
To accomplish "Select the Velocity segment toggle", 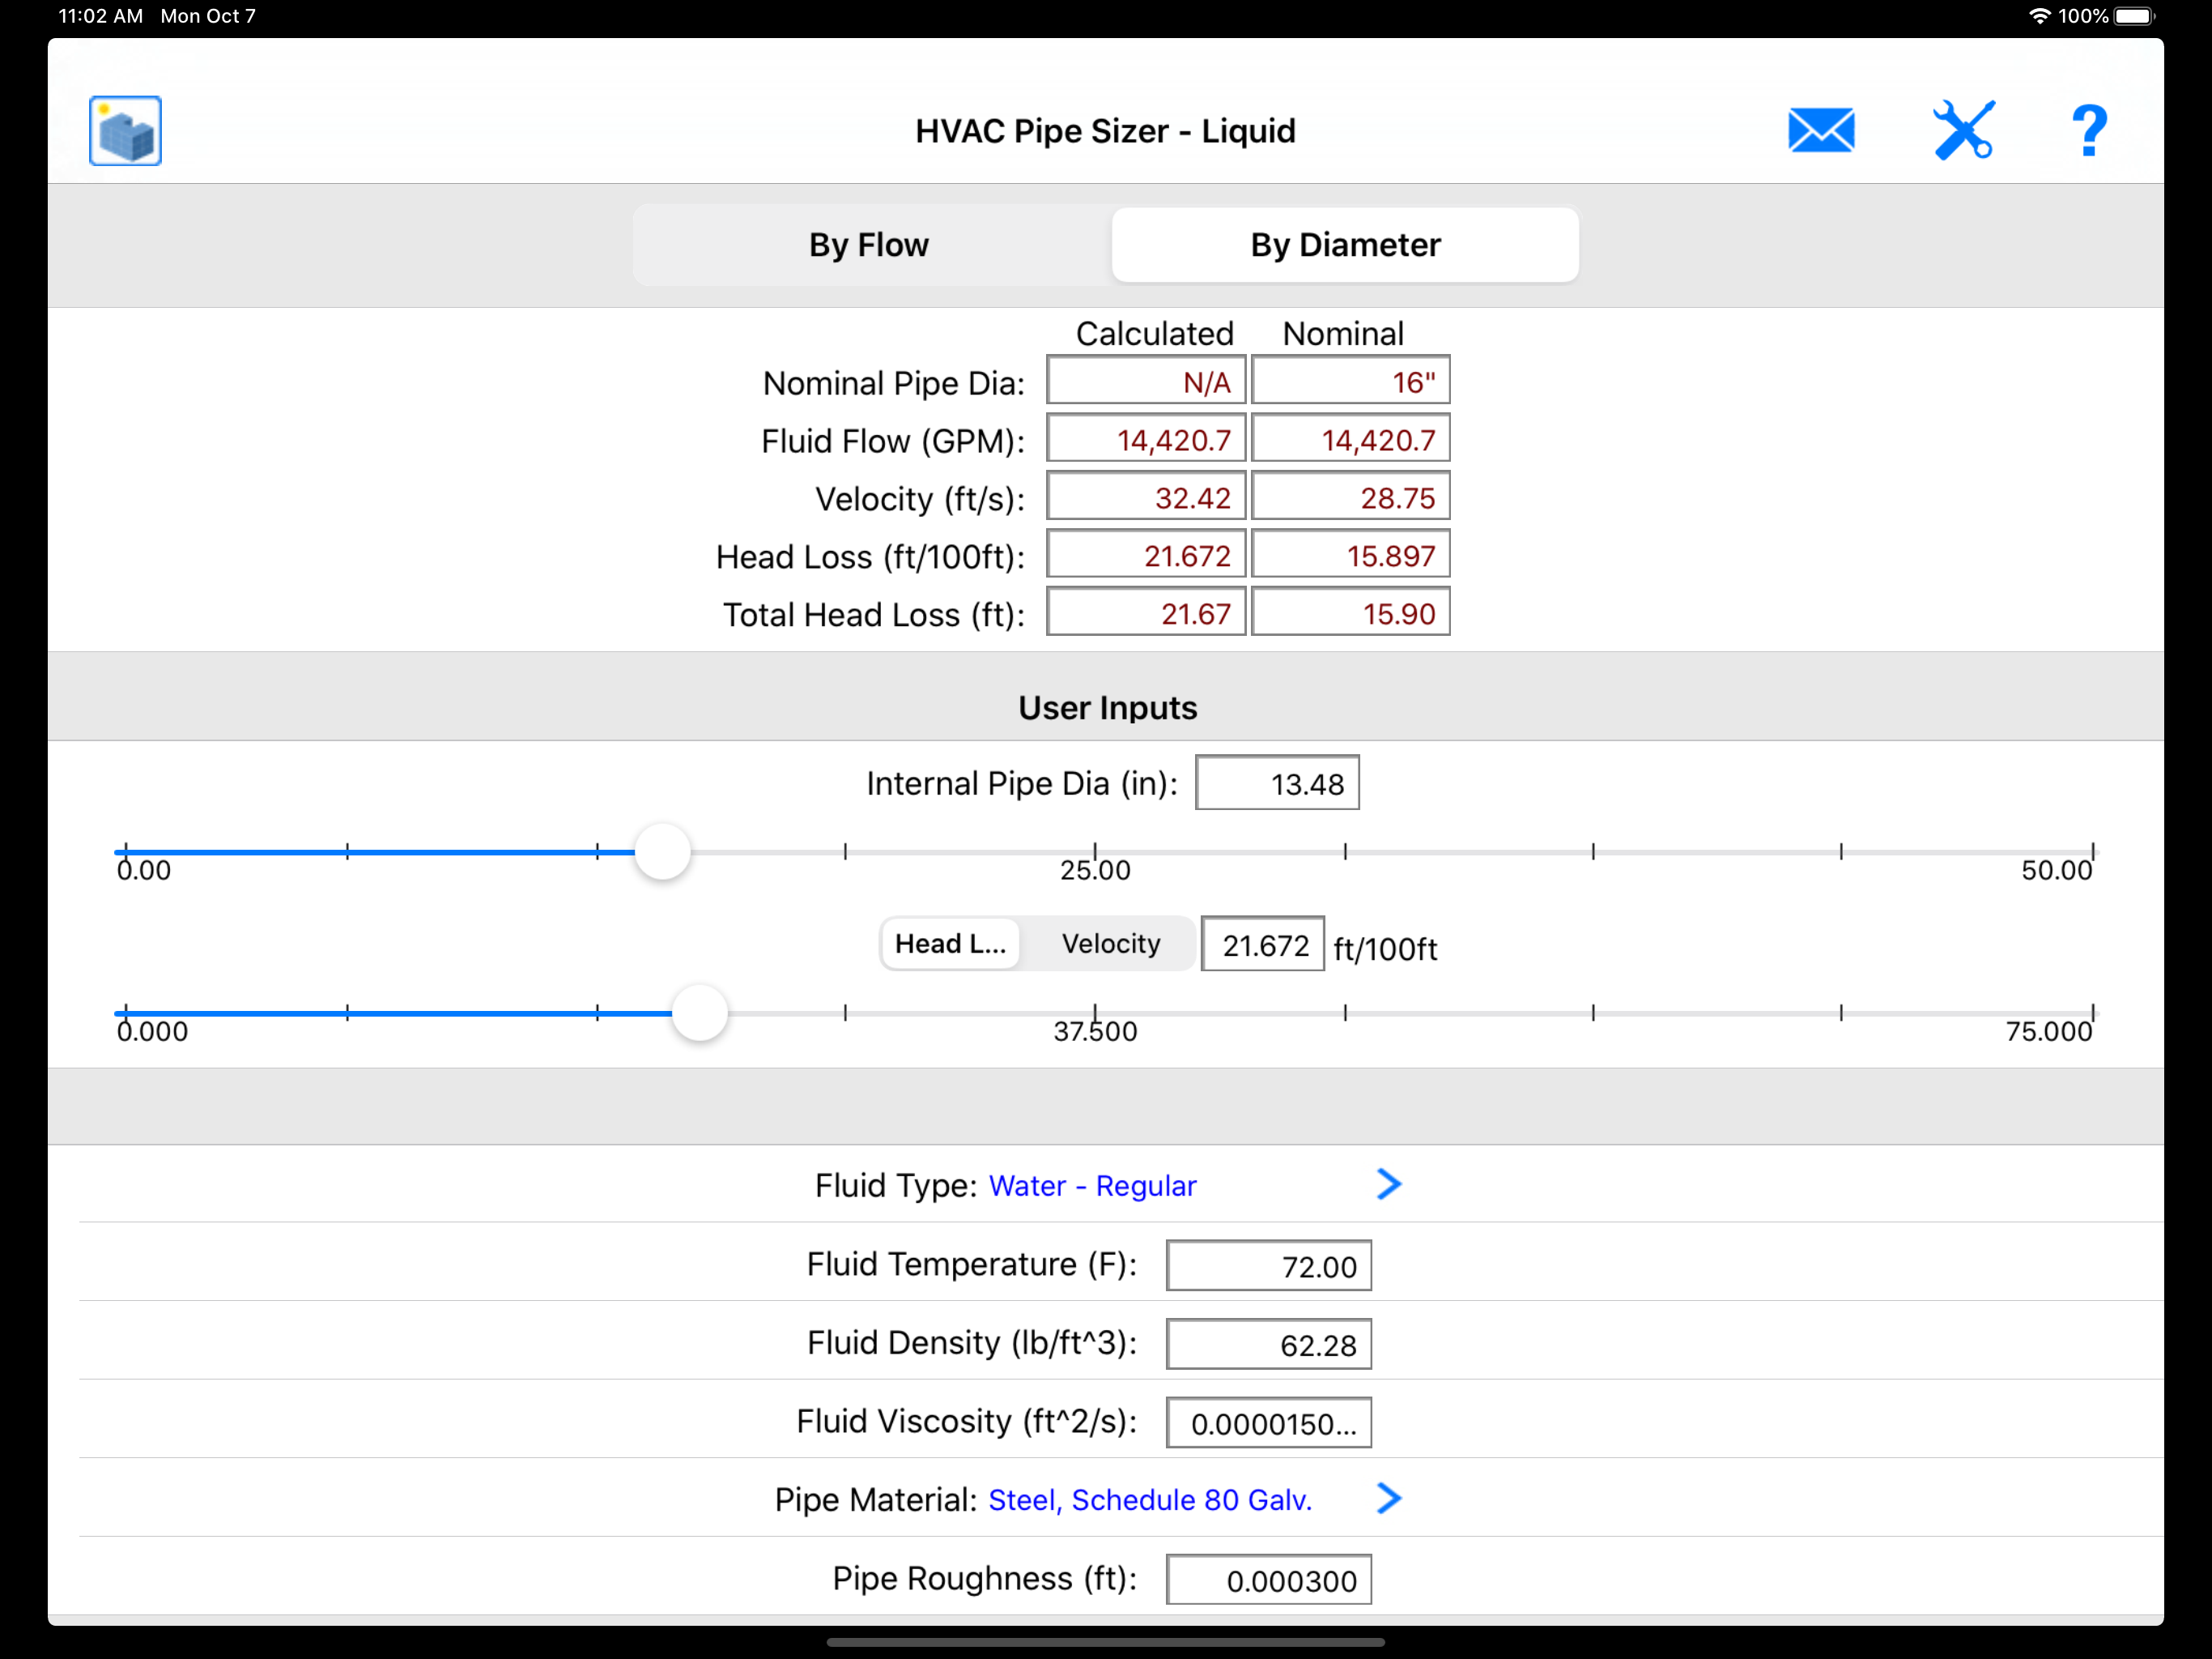I will pyautogui.click(x=1111, y=944).
